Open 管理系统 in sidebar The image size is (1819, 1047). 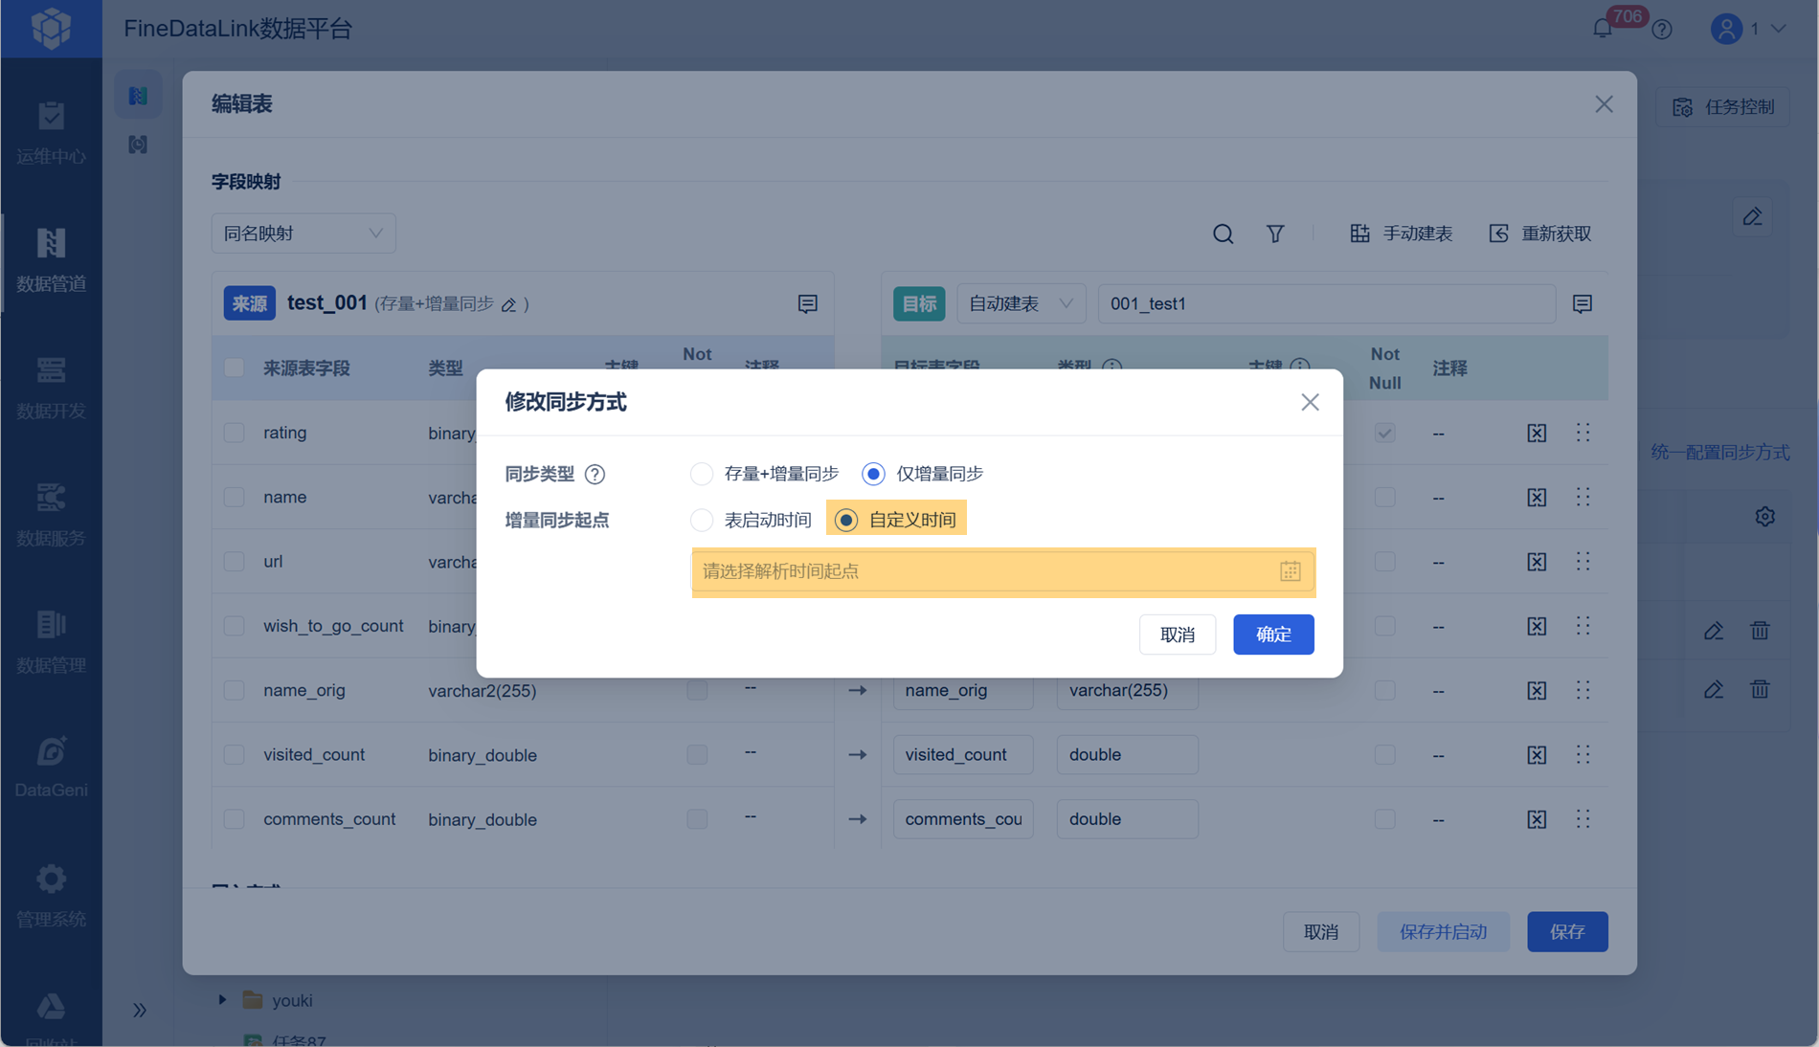tap(51, 896)
